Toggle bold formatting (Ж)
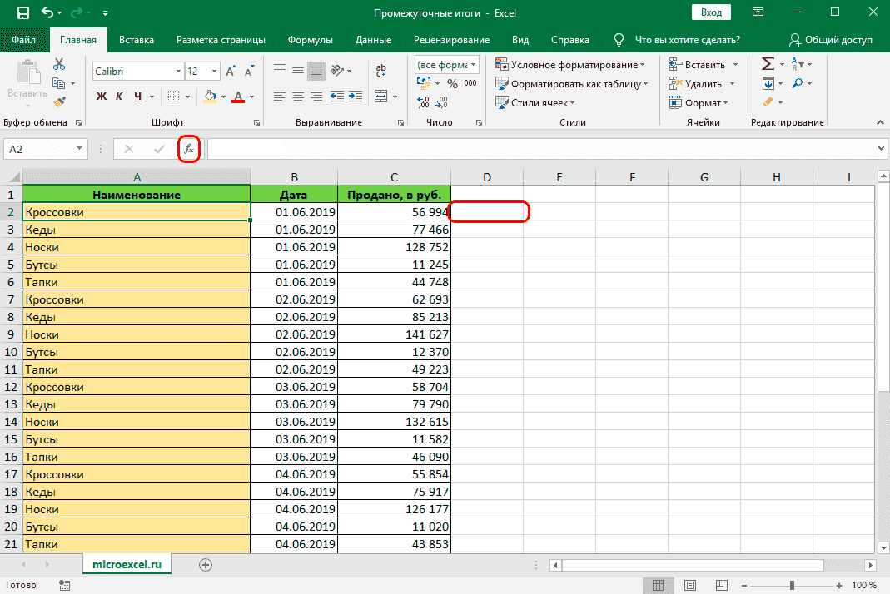Viewport: 890px width, 594px height. [102, 97]
